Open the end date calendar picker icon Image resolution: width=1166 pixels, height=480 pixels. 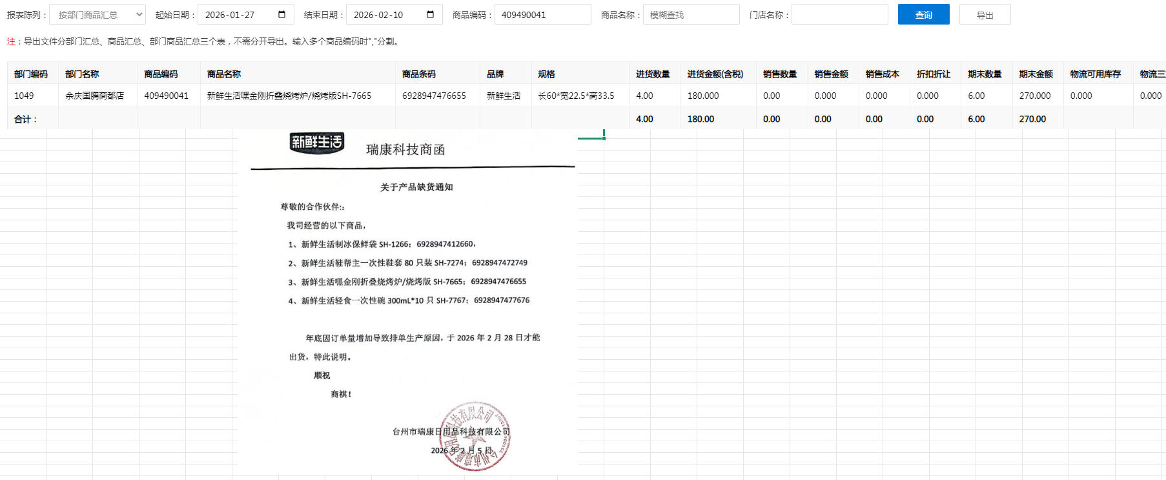tap(431, 14)
